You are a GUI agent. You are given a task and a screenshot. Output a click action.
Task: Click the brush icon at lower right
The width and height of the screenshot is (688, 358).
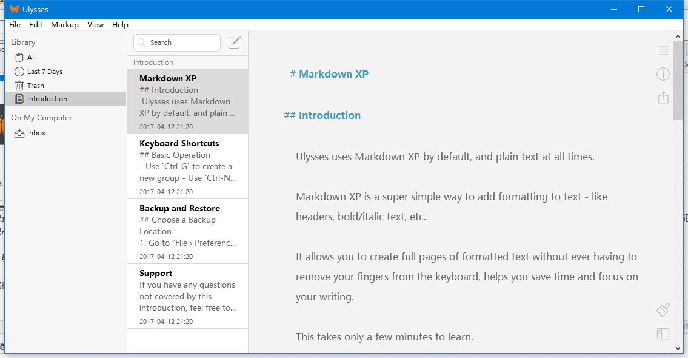coord(663,310)
